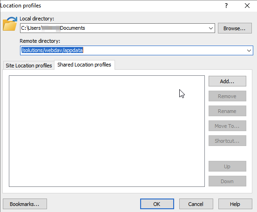Image resolution: width=257 pixels, height=212 pixels.
Task: Add a new location profile
Action: pos(227,81)
